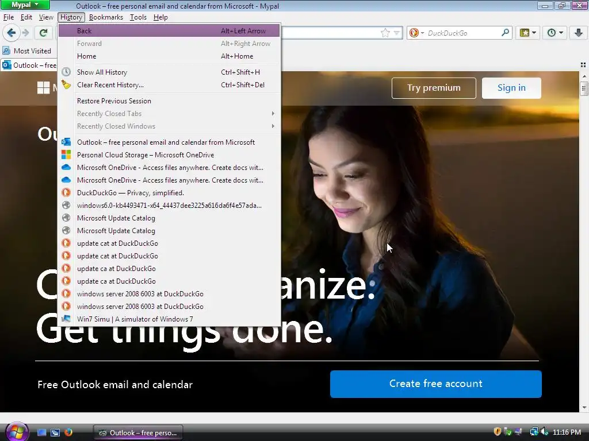This screenshot has width=589, height=441.
Task: Click the Microsoft logo icon beside Personal Cloud Storage
Action: tap(66, 155)
